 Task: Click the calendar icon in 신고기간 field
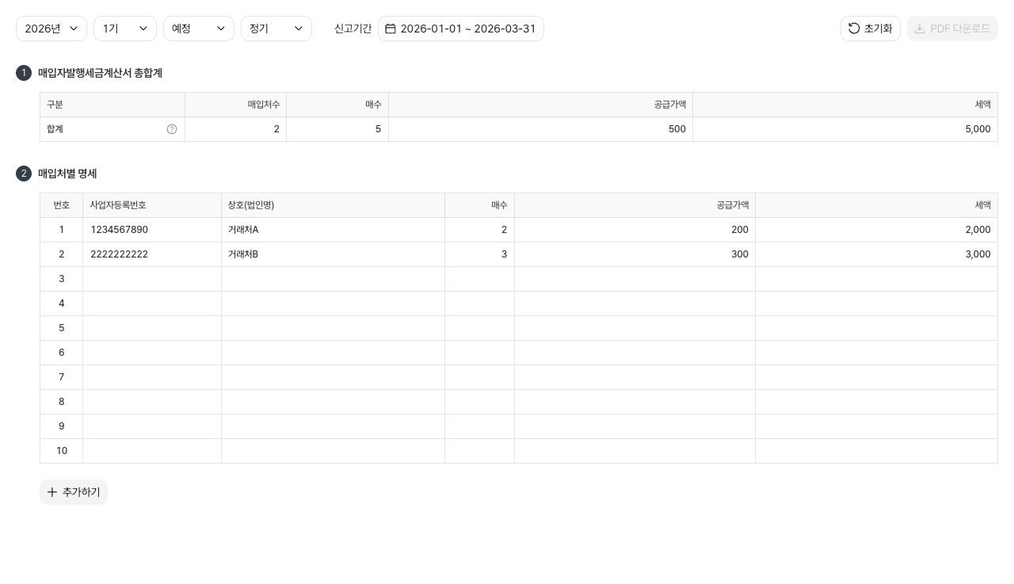(391, 29)
